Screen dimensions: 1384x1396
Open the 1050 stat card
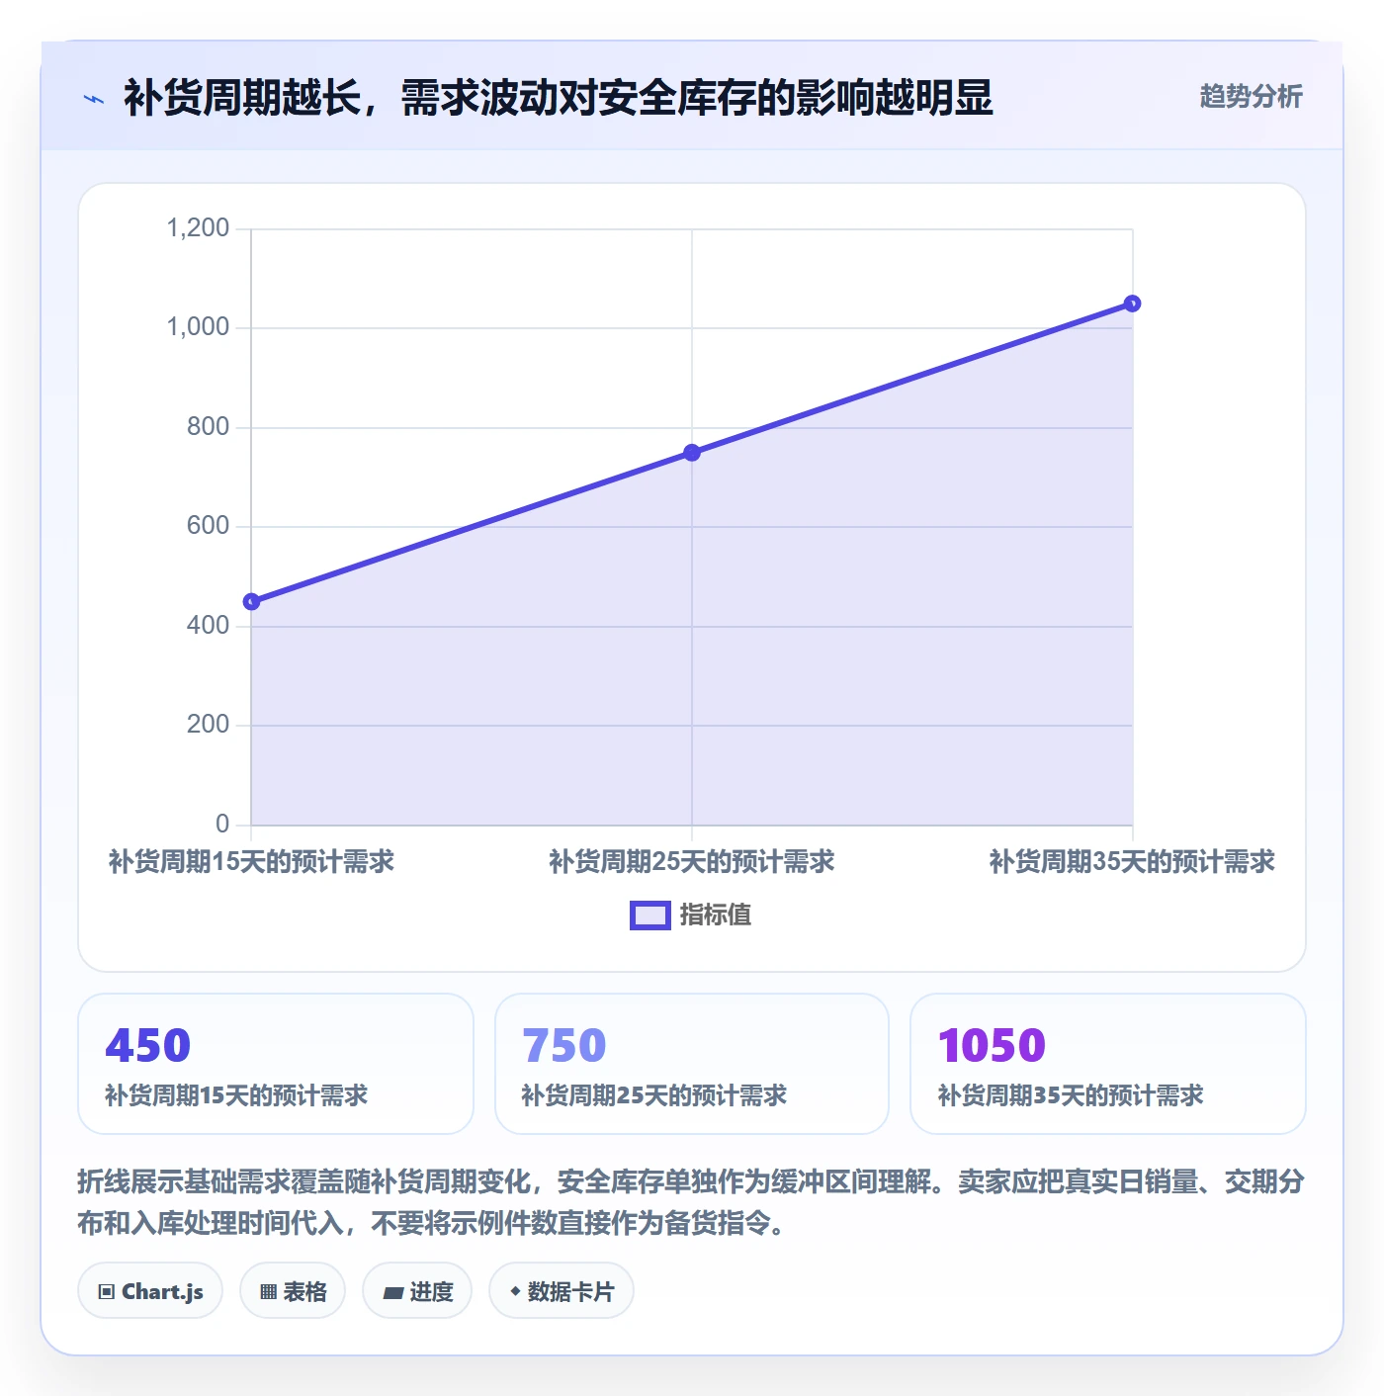1108,1064
